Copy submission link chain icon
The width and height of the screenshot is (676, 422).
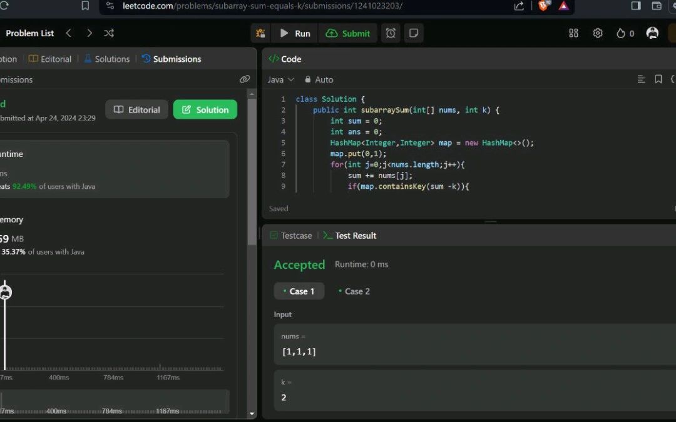click(245, 79)
